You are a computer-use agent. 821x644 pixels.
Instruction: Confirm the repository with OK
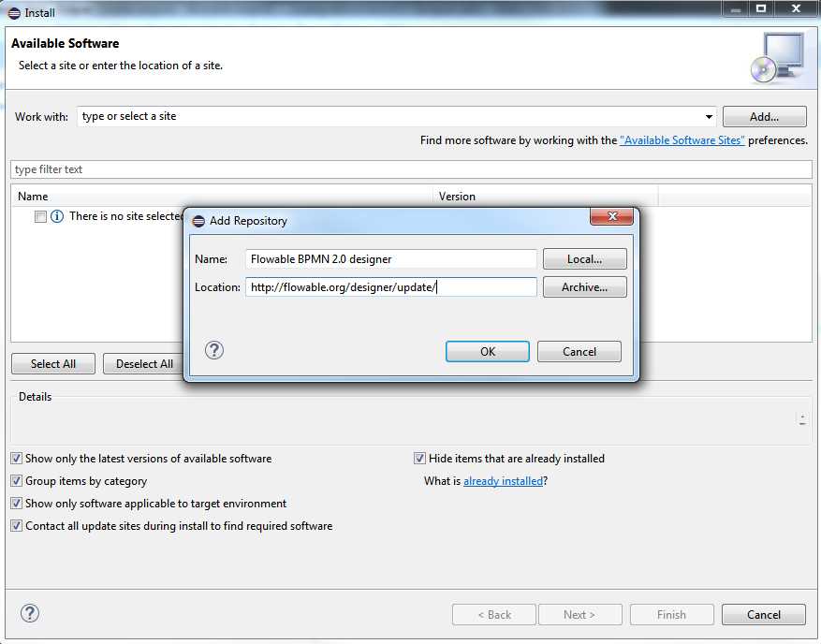(488, 351)
